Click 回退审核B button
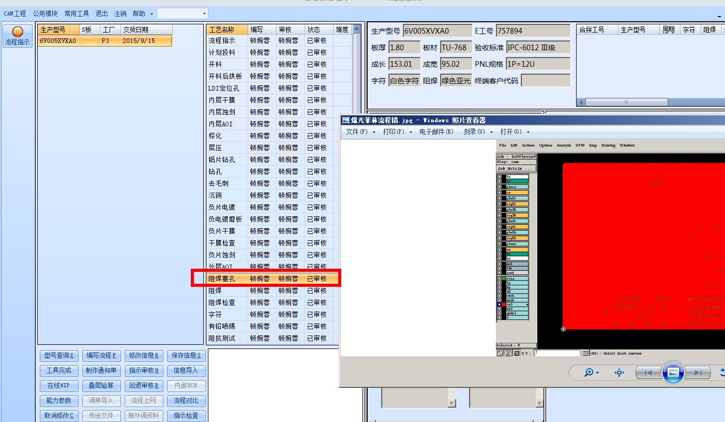The width and height of the screenshot is (725, 422). [x=144, y=385]
